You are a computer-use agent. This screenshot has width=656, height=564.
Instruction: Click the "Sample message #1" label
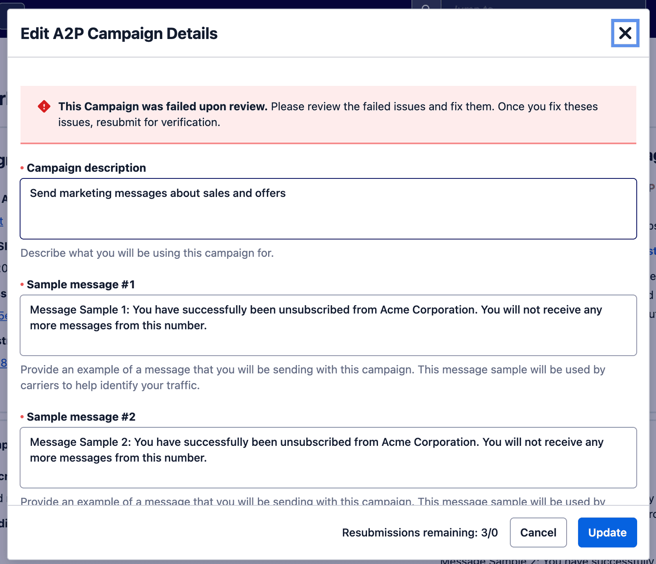click(x=81, y=284)
